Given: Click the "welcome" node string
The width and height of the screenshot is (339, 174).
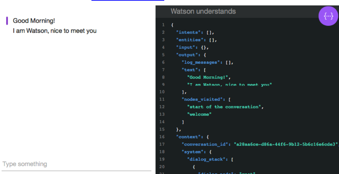Looking at the screenshot, I should coord(199,114).
